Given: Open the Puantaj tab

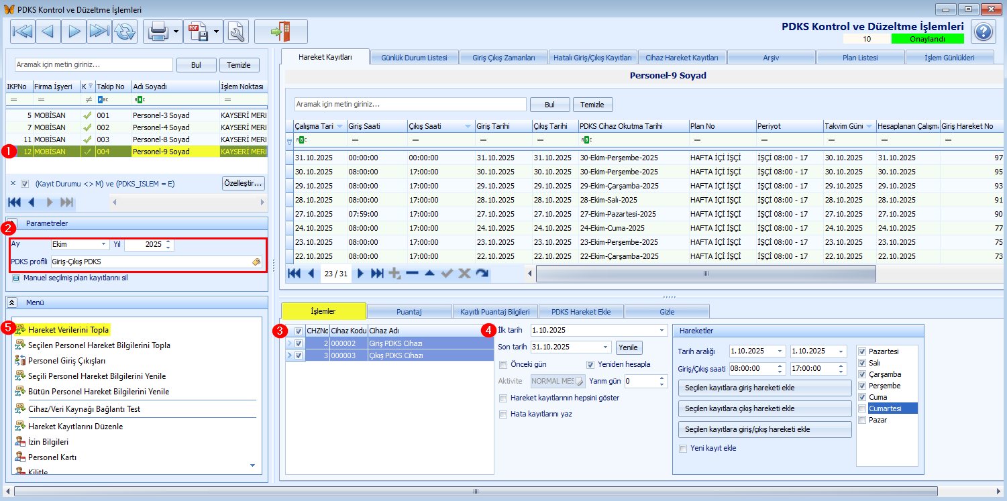Looking at the screenshot, I should [x=409, y=312].
